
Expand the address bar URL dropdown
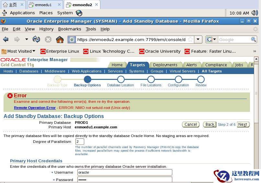tap(198, 39)
